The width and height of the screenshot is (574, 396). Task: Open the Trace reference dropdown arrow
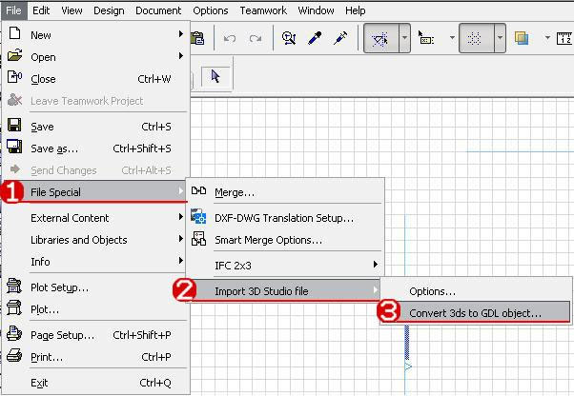tap(547, 38)
